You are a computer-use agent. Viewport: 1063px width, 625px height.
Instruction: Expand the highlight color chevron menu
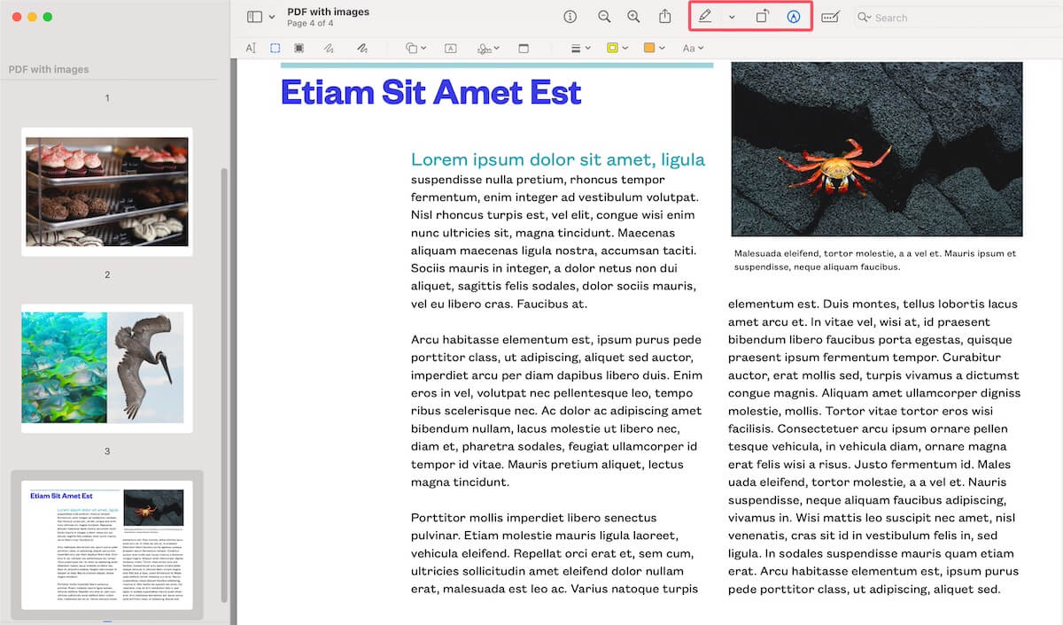(x=624, y=48)
